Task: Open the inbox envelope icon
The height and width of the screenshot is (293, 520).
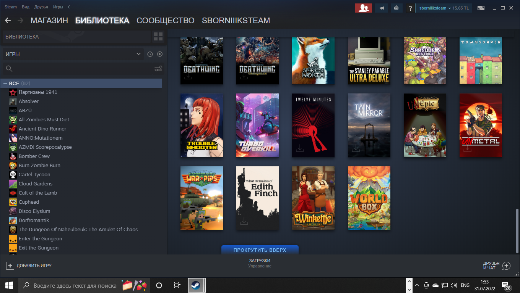Action: pos(396,8)
